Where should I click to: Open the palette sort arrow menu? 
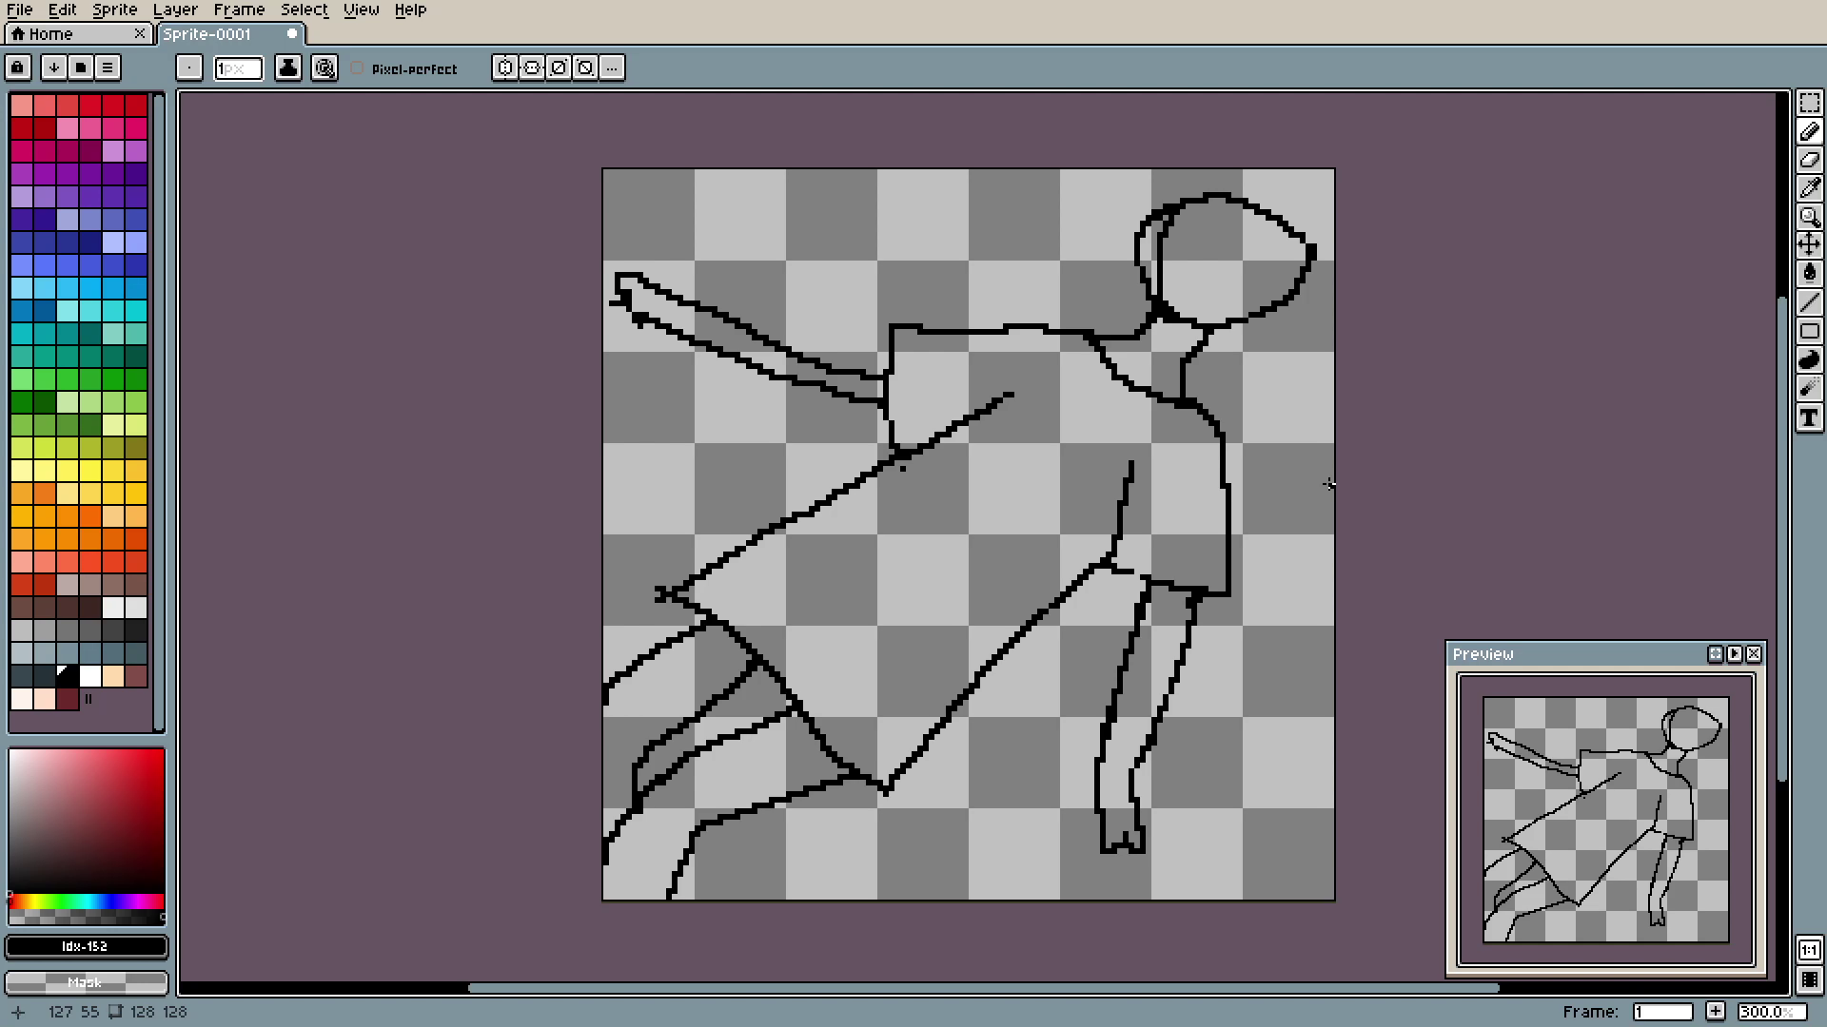[54, 68]
